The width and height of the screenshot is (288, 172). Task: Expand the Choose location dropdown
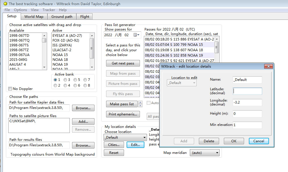[144, 137]
